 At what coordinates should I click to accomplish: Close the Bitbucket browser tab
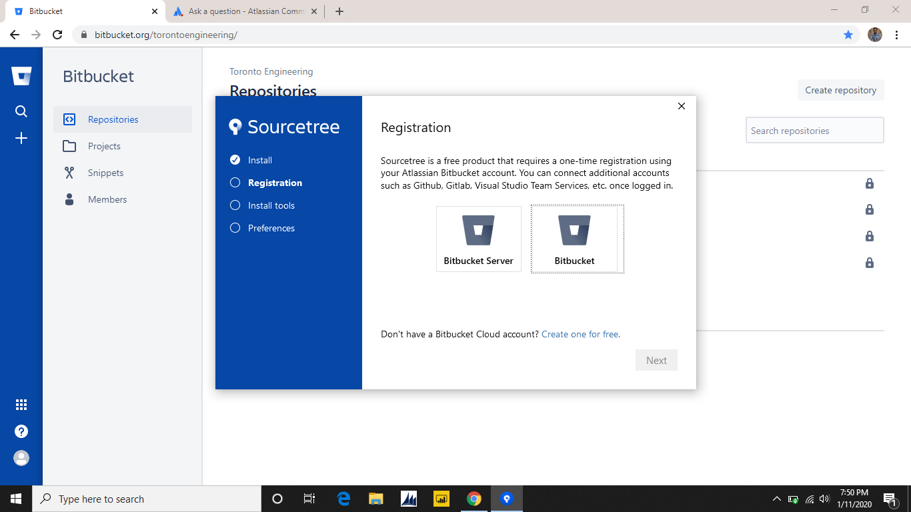pyautogui.click(x=155, y=11)
